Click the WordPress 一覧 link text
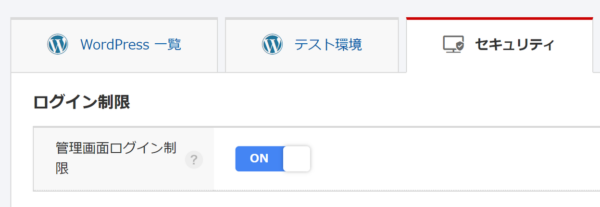 coord(131,45)
